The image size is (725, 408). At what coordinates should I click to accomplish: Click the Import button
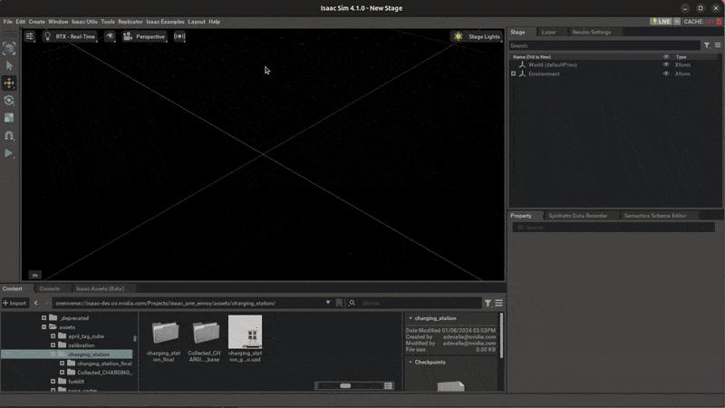[x=14, y=303]
